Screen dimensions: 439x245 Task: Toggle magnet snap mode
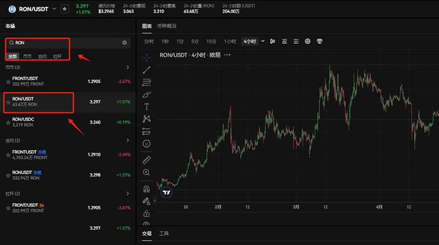click(147, 189)
